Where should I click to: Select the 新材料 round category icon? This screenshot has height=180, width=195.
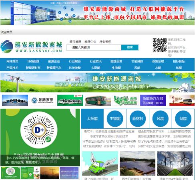coord(138,119)
